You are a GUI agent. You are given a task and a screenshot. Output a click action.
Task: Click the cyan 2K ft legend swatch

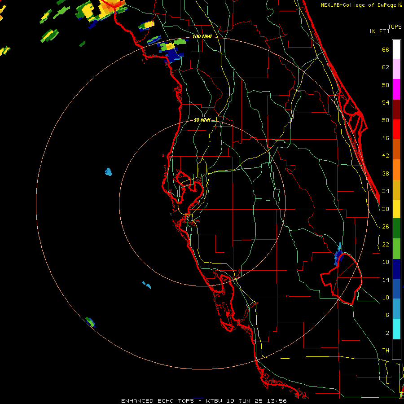pos(396,329)
